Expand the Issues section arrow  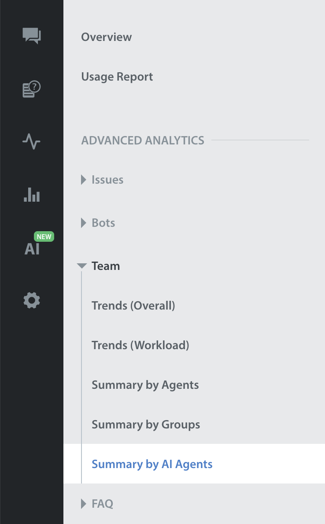point(84,180)
